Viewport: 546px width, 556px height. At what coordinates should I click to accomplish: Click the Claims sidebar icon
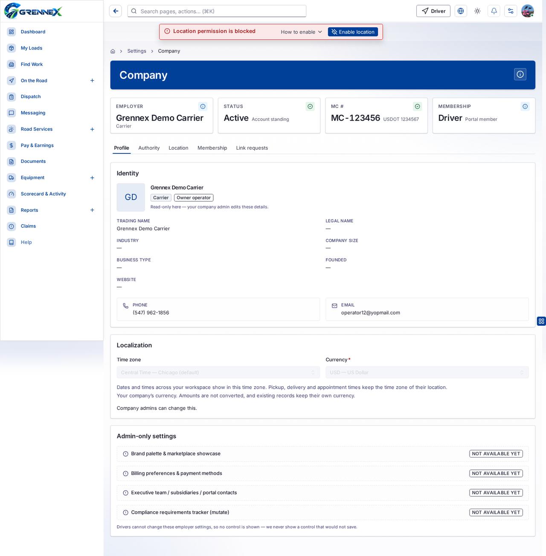12,226
